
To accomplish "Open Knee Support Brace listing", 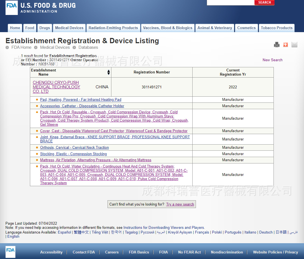I will click(x=115, y=139).
